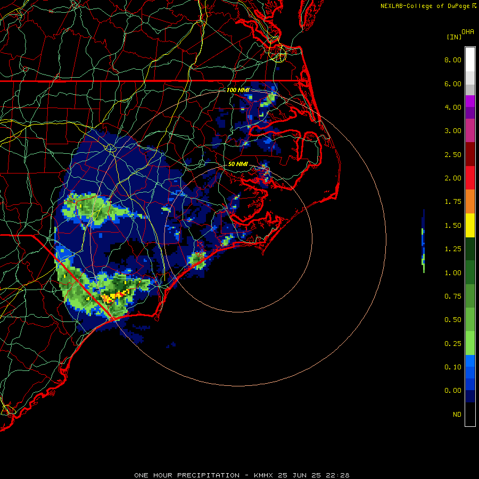Click the orange 1.75 legend swatch
The image size is (479, 479).
point(470,202)
